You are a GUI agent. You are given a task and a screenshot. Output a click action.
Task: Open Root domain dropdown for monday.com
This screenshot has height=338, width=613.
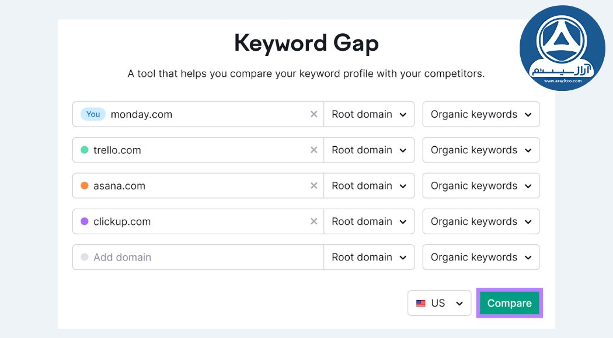369,114
